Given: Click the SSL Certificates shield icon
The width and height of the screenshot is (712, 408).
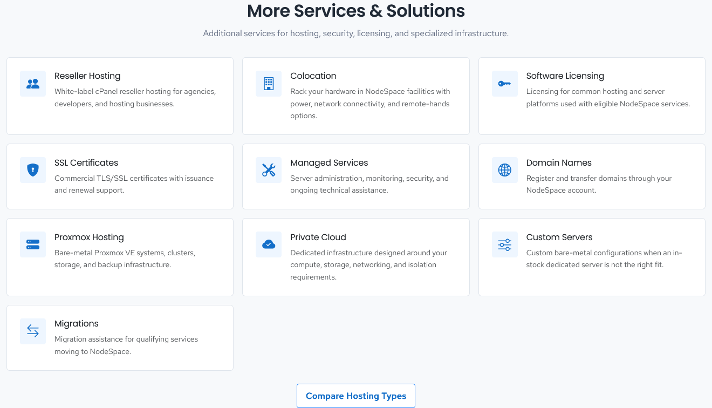Looking at the screenshot, I should click(33, 170).
